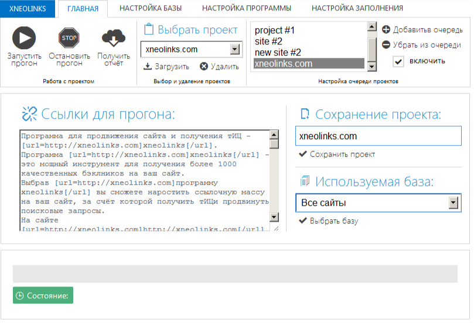Click the Добавить в очередь label
The width and height of the screenshot is (474, 324).
[x=428, y=30]
